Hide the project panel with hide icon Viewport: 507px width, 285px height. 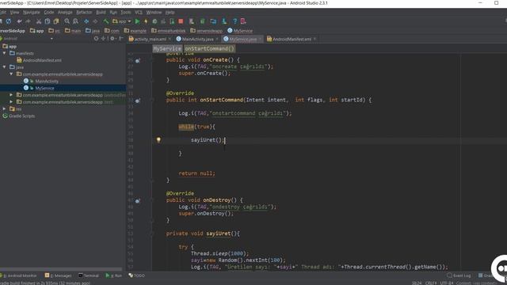click(121, 39)
